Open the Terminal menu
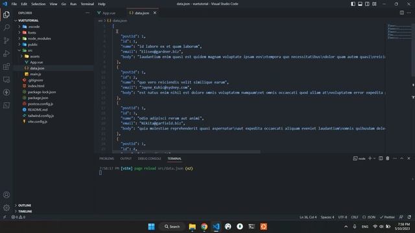 click(87, 4)
